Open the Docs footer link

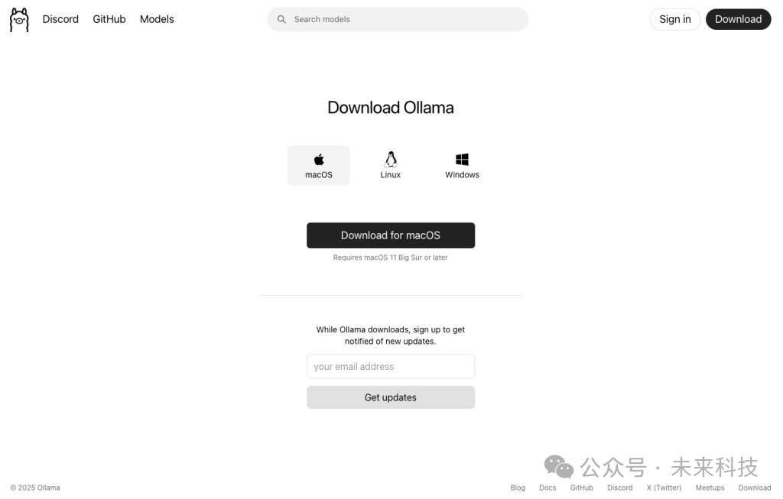[x=547, y=488]
